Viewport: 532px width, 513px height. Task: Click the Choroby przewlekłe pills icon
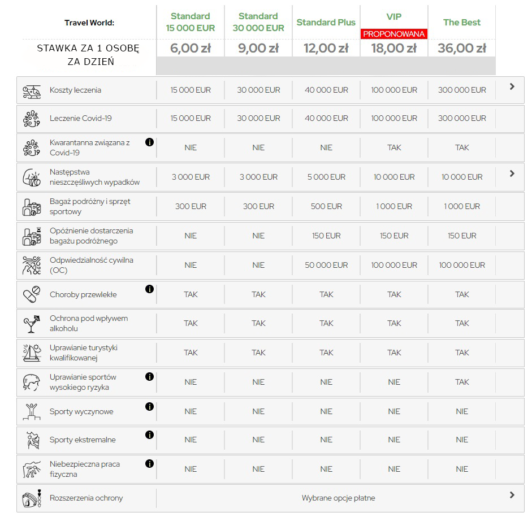32,294
